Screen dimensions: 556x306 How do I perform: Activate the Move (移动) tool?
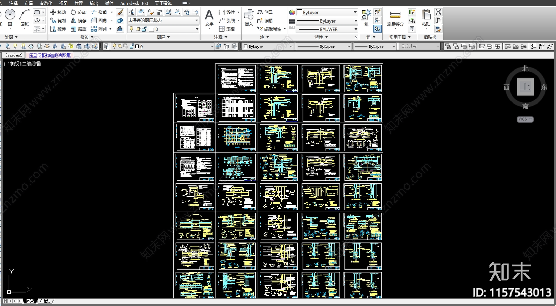pyautogui.click(x=58, y=12)
